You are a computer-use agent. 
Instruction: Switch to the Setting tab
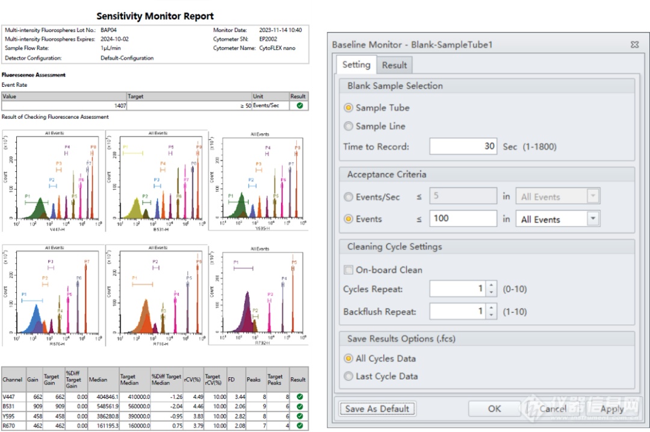pyautogui.click(x=356, y=64)
